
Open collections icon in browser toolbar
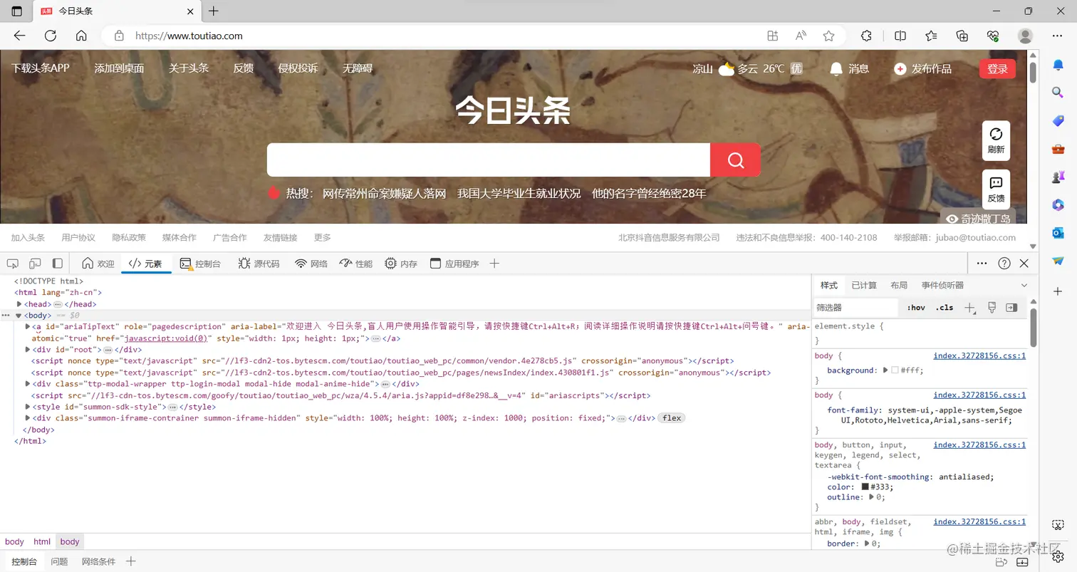point(962,36)
